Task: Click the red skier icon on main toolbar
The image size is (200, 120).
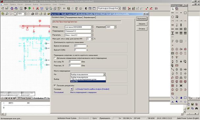Action: 129,9
